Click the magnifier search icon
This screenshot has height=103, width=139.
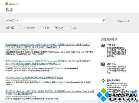tap(104, 20)
